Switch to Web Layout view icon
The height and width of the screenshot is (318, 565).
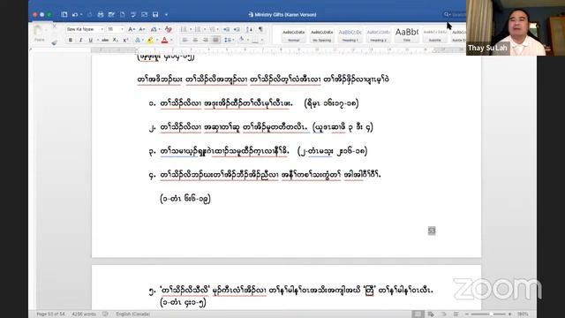431,314
